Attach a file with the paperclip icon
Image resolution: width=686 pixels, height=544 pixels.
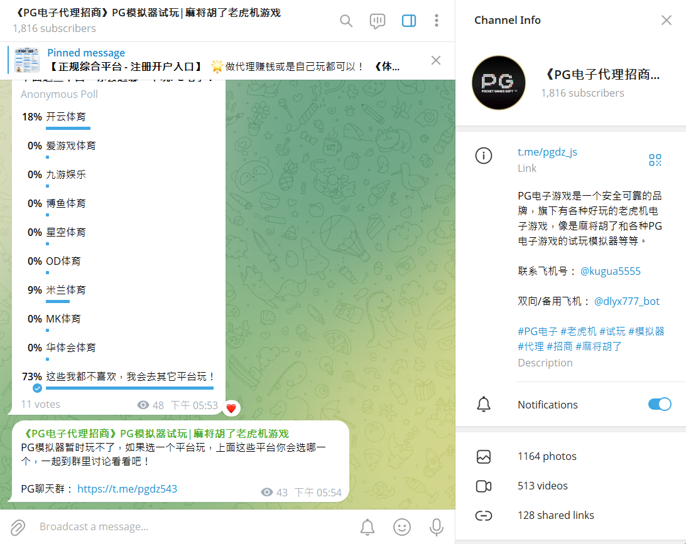point(18,528)
